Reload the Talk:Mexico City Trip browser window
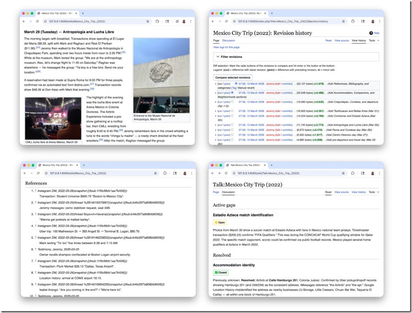The width and height of the screenshot is (412, 313). (x=226, y=173)
